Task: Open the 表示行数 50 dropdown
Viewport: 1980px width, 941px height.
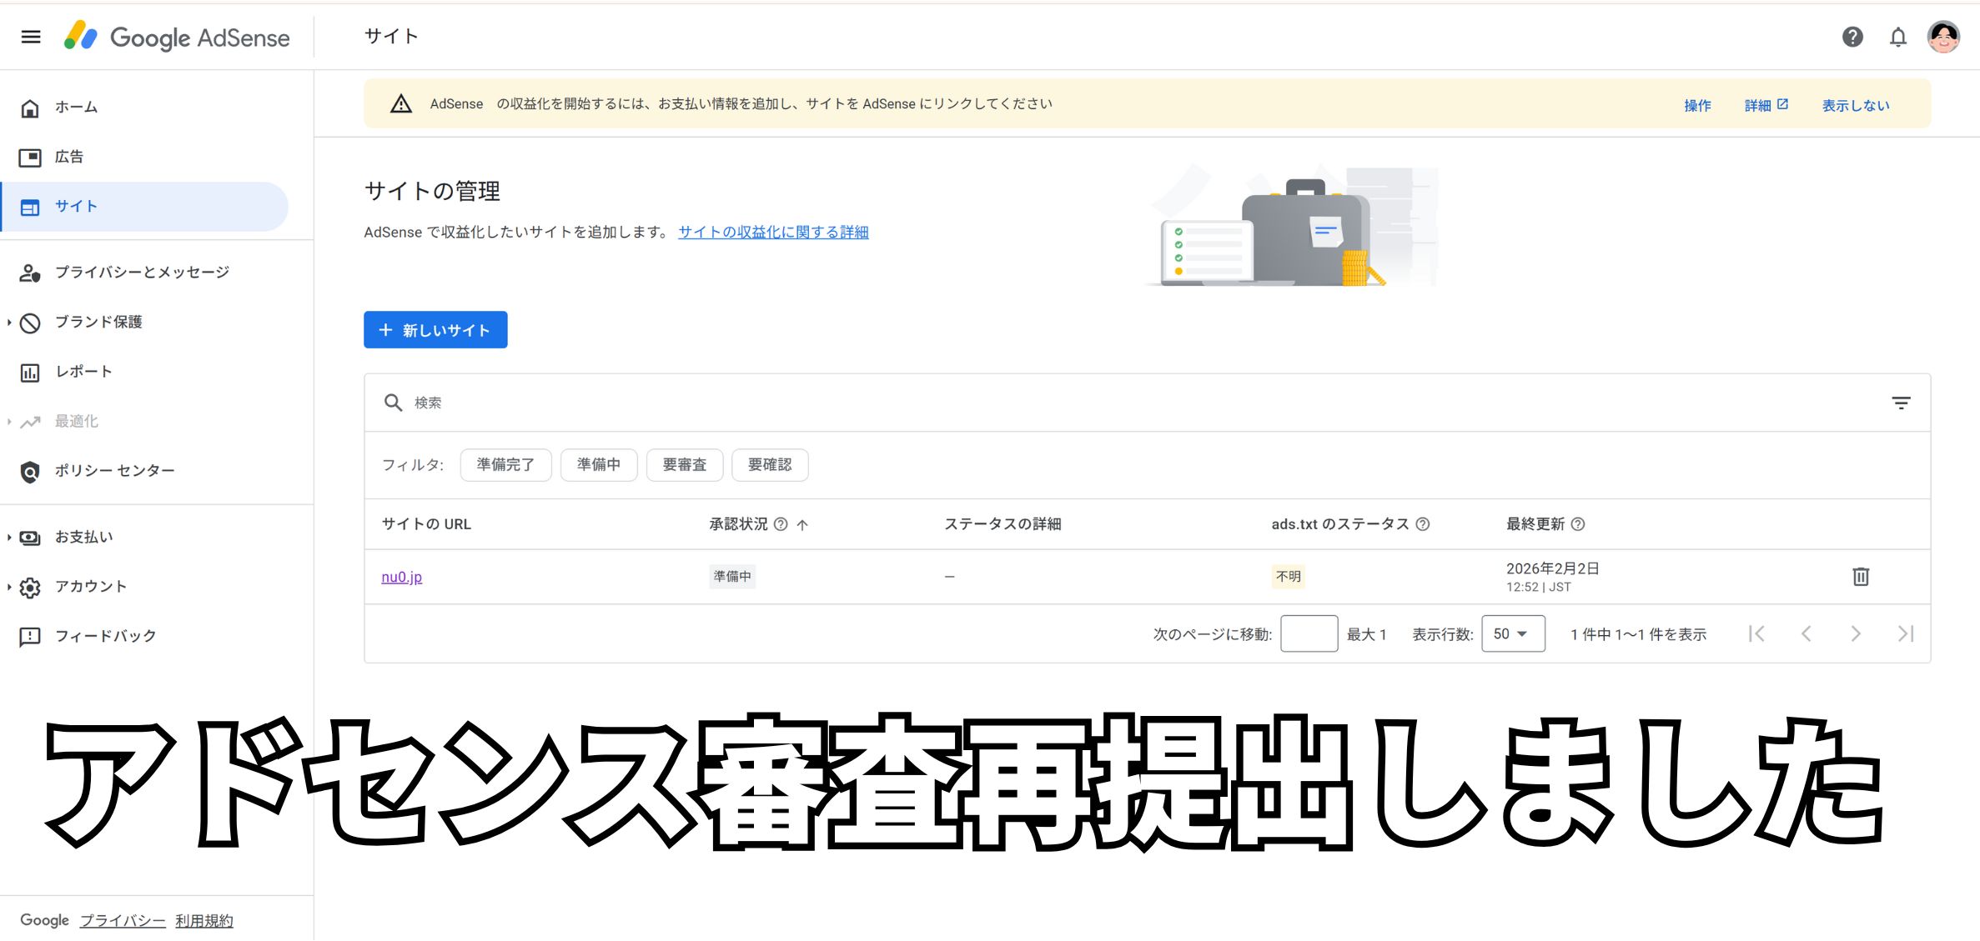Action: click(1512, 633)
